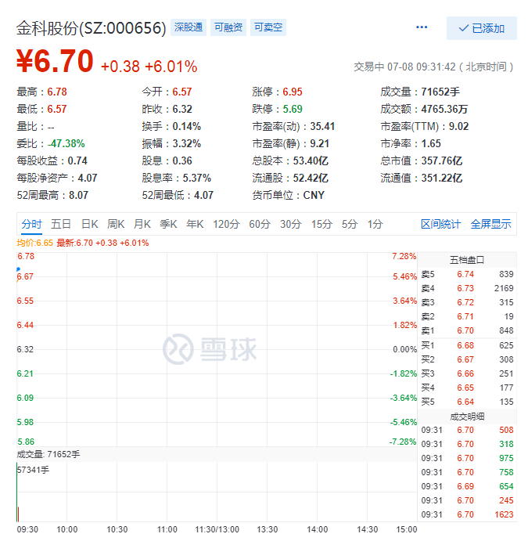Open 区间统计 range statistics
The height and width of the screenshot is (541, 528).
tap(441, 224)
